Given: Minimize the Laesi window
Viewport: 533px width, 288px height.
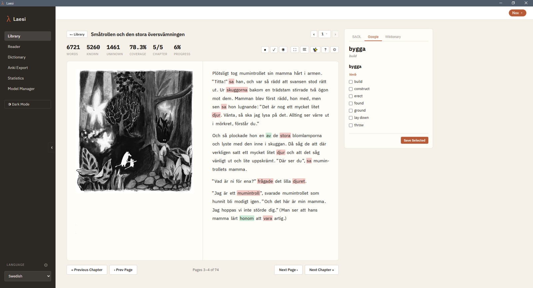Looking at the screenshot, I should click(x=501, y=3).
